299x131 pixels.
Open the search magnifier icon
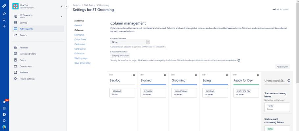pos(4,20)
